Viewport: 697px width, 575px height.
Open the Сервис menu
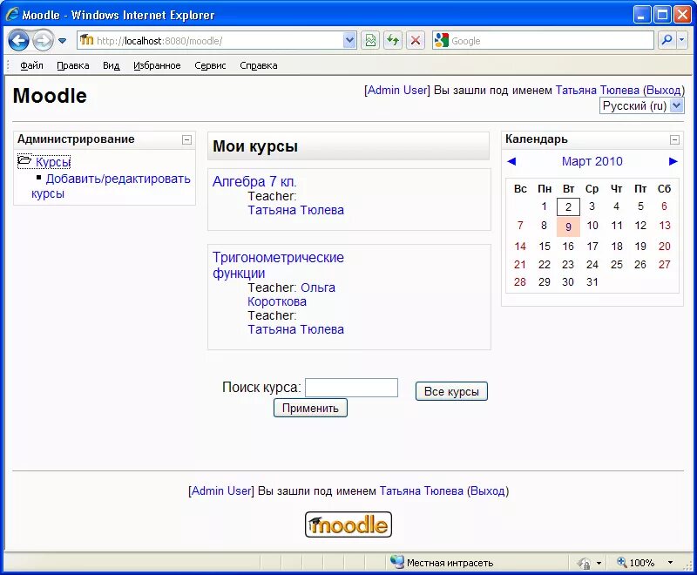click(210, 65)
